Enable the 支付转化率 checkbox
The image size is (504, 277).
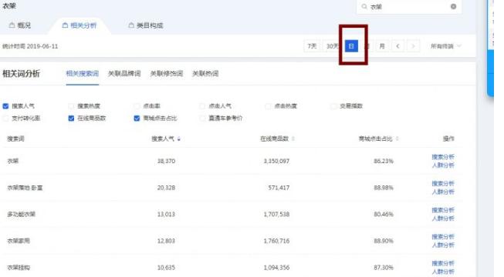pos(5,118)
